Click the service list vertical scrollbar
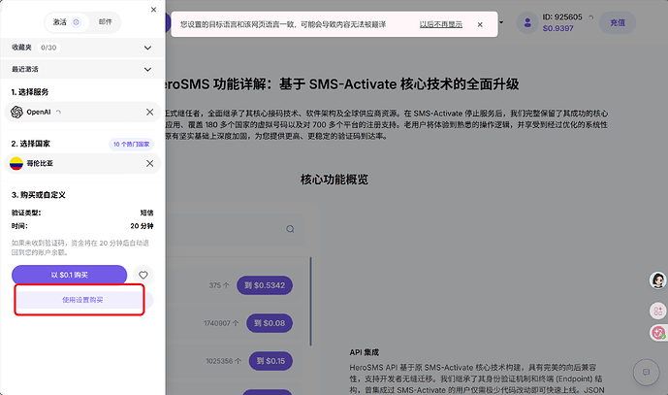Image resolution: width=668 pixels, height=395 pixels. click(x=310, y=301)
